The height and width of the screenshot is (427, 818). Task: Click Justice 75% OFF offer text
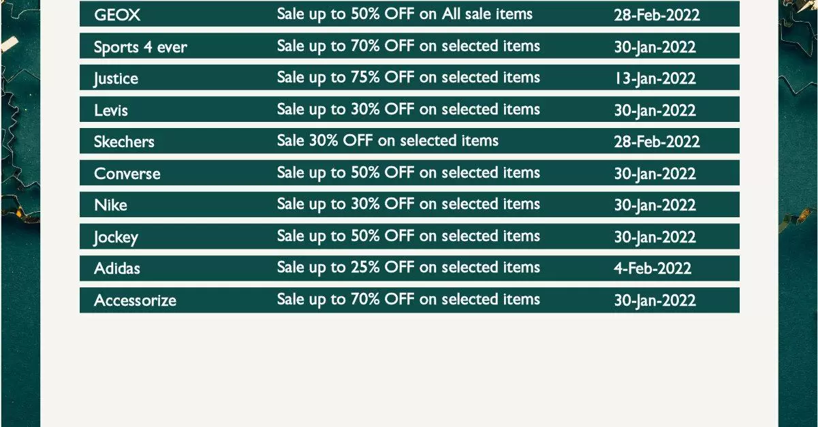[x=408, y=78]
